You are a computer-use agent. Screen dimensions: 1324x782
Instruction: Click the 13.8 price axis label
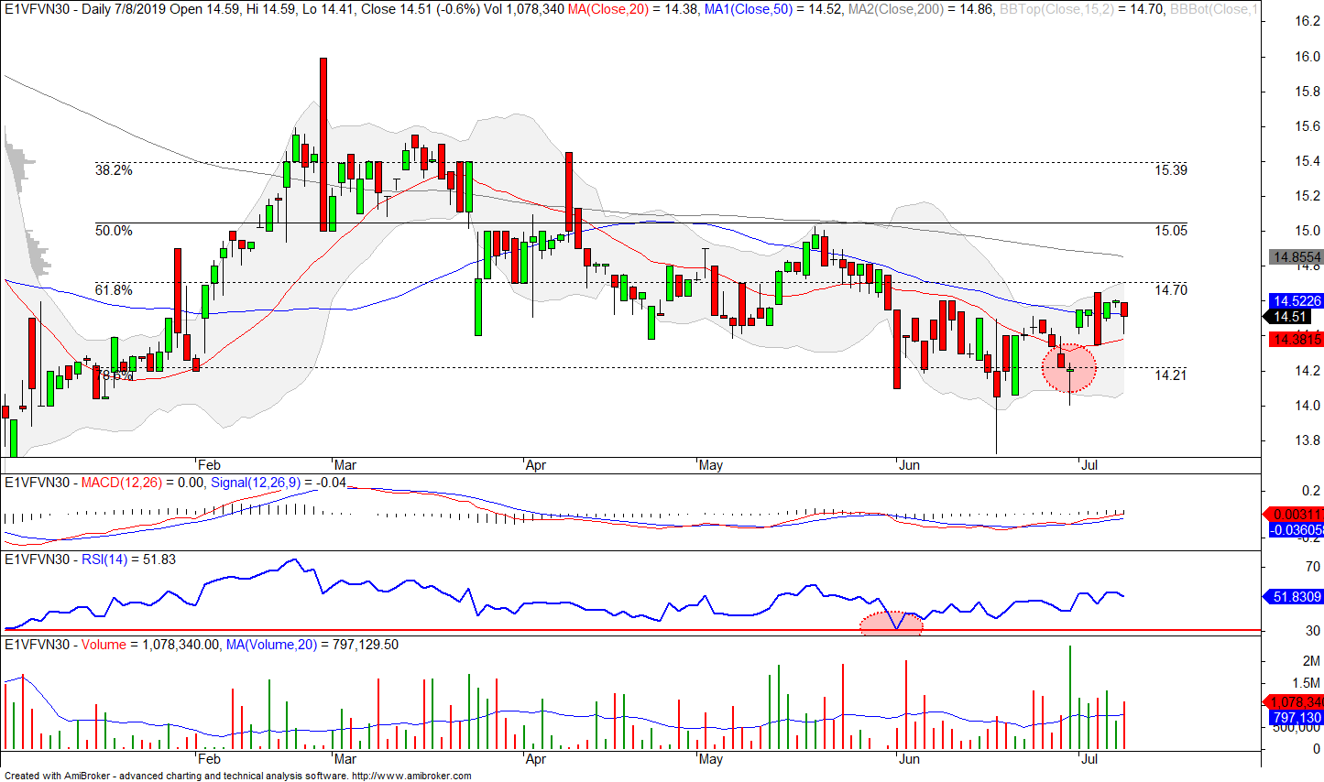tap(1308, 440)
